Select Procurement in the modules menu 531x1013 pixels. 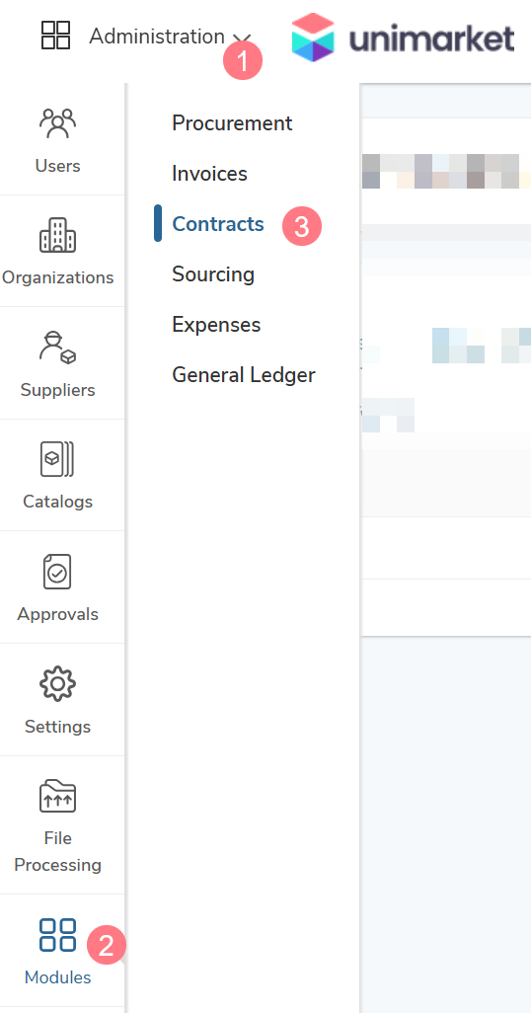[x=232, y=122]
